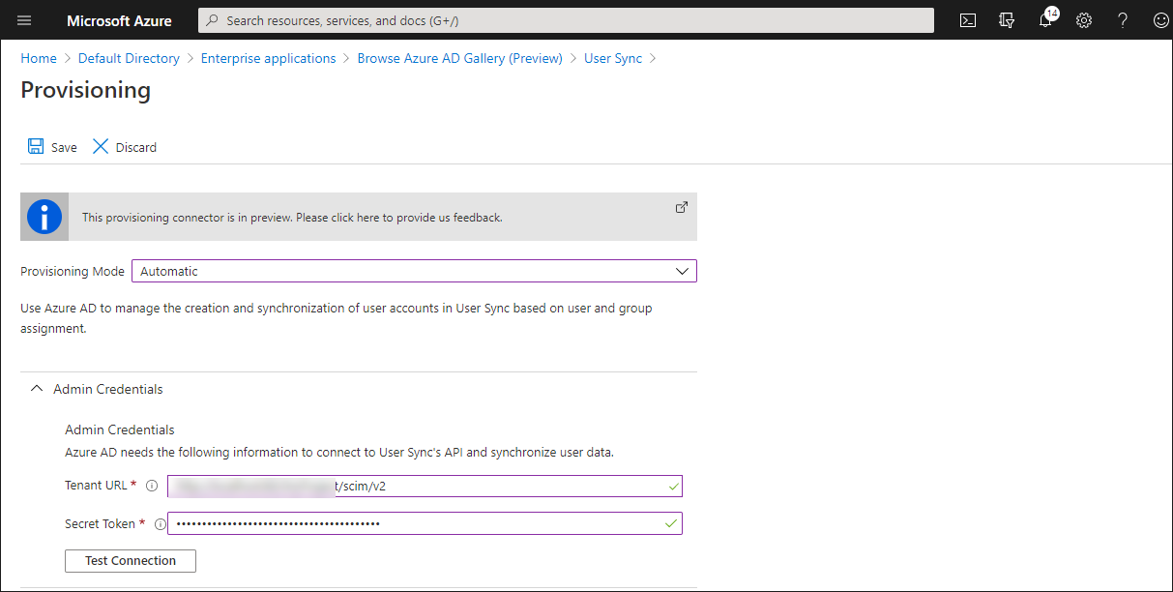Screen dimensions: 1173x592
Task: Click the Save label in the toolbar
Action: [x=64, y=148]
